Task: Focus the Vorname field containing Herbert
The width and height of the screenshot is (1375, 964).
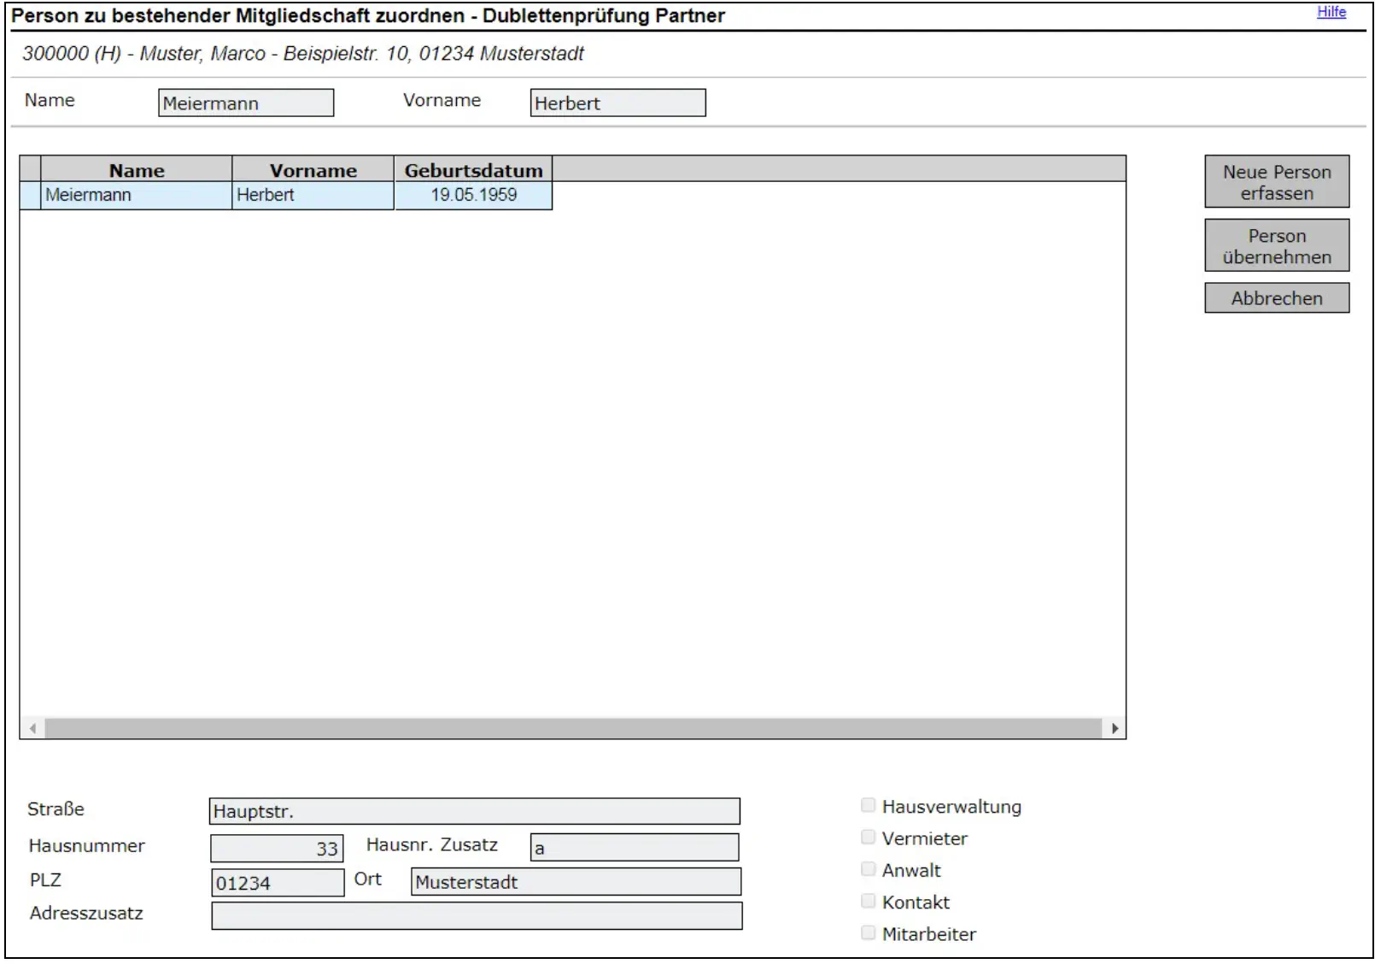Action: 617,103
